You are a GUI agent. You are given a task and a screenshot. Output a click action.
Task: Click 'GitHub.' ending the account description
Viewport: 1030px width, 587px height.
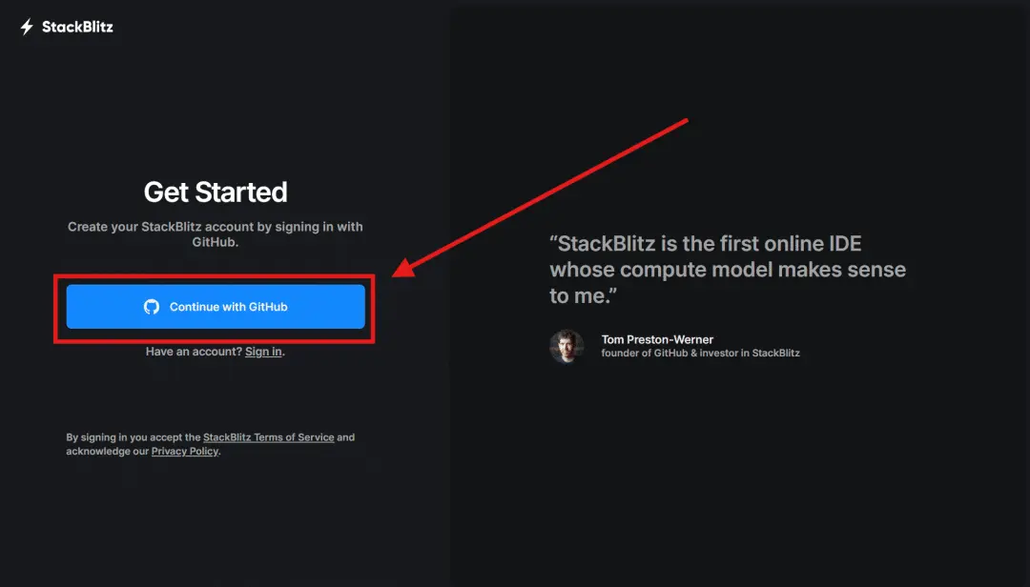[215, 243]
